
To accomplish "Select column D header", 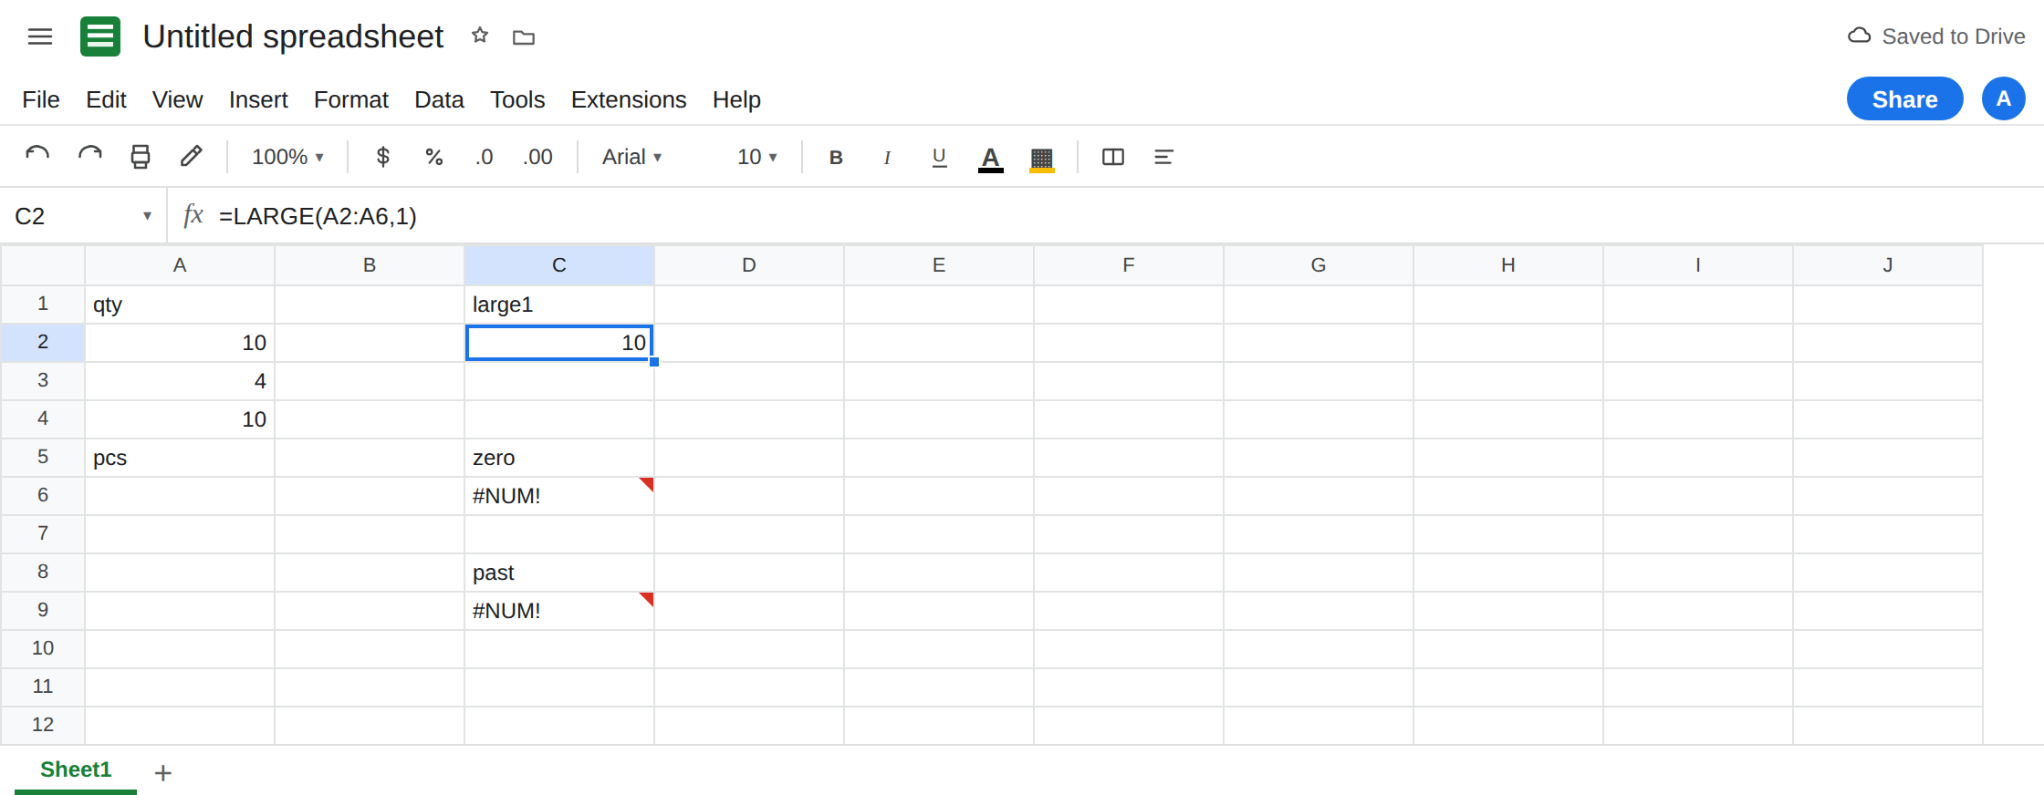I will (x=749, y=265).
